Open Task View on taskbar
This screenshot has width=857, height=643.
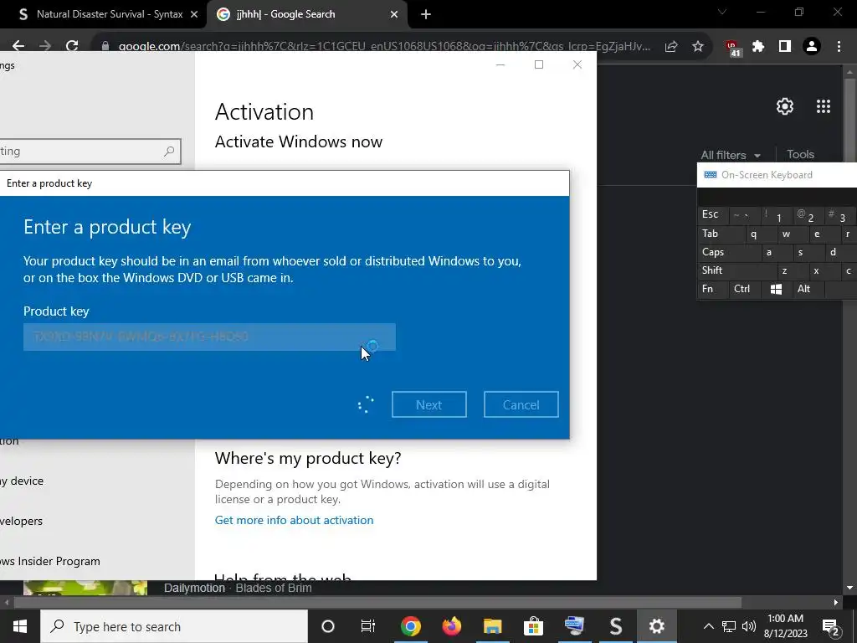tap(368, 626)
